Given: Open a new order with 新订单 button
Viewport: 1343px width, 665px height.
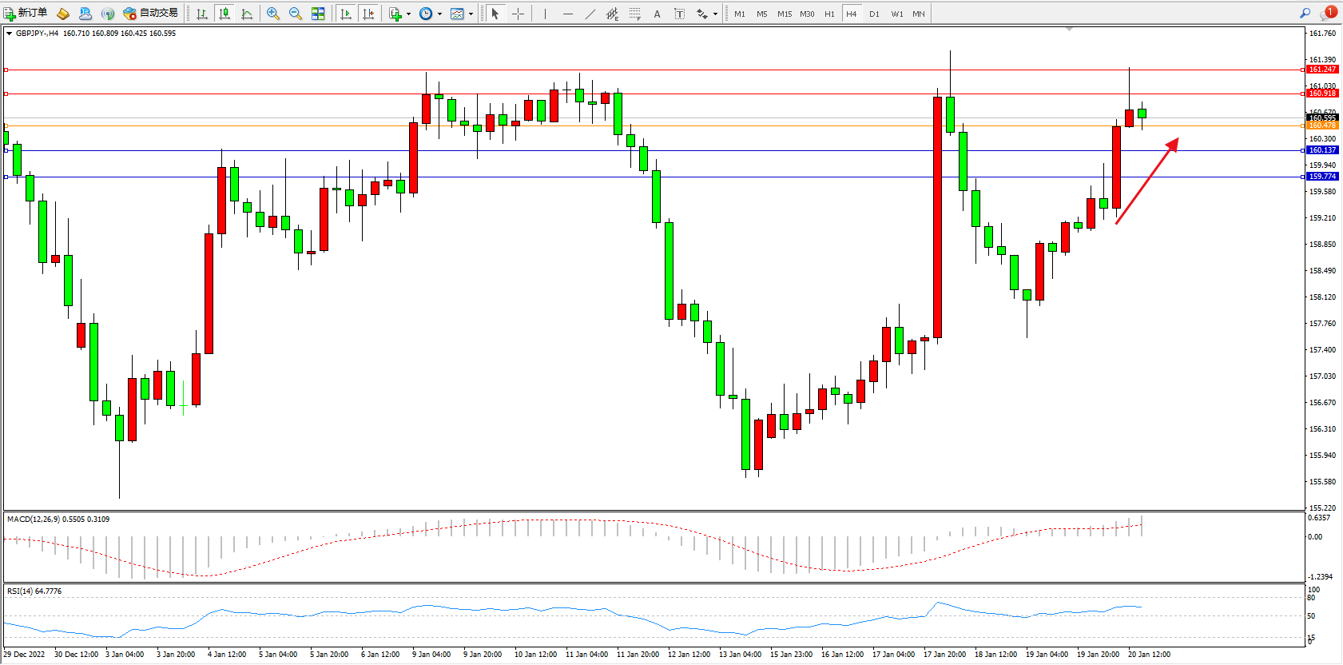Looking at the screenshot, I should click(x=26, y=13).
